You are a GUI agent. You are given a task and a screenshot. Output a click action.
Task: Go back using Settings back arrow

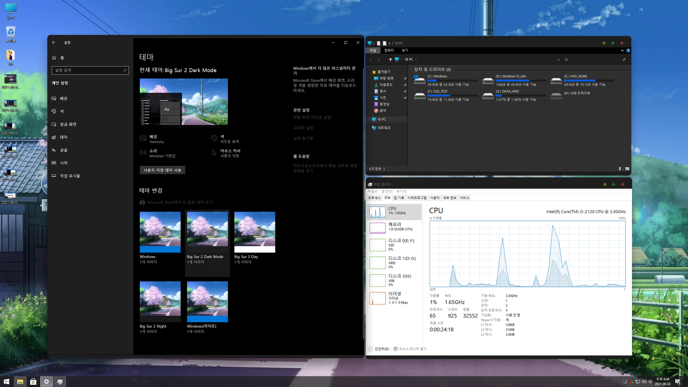point(54,43)
